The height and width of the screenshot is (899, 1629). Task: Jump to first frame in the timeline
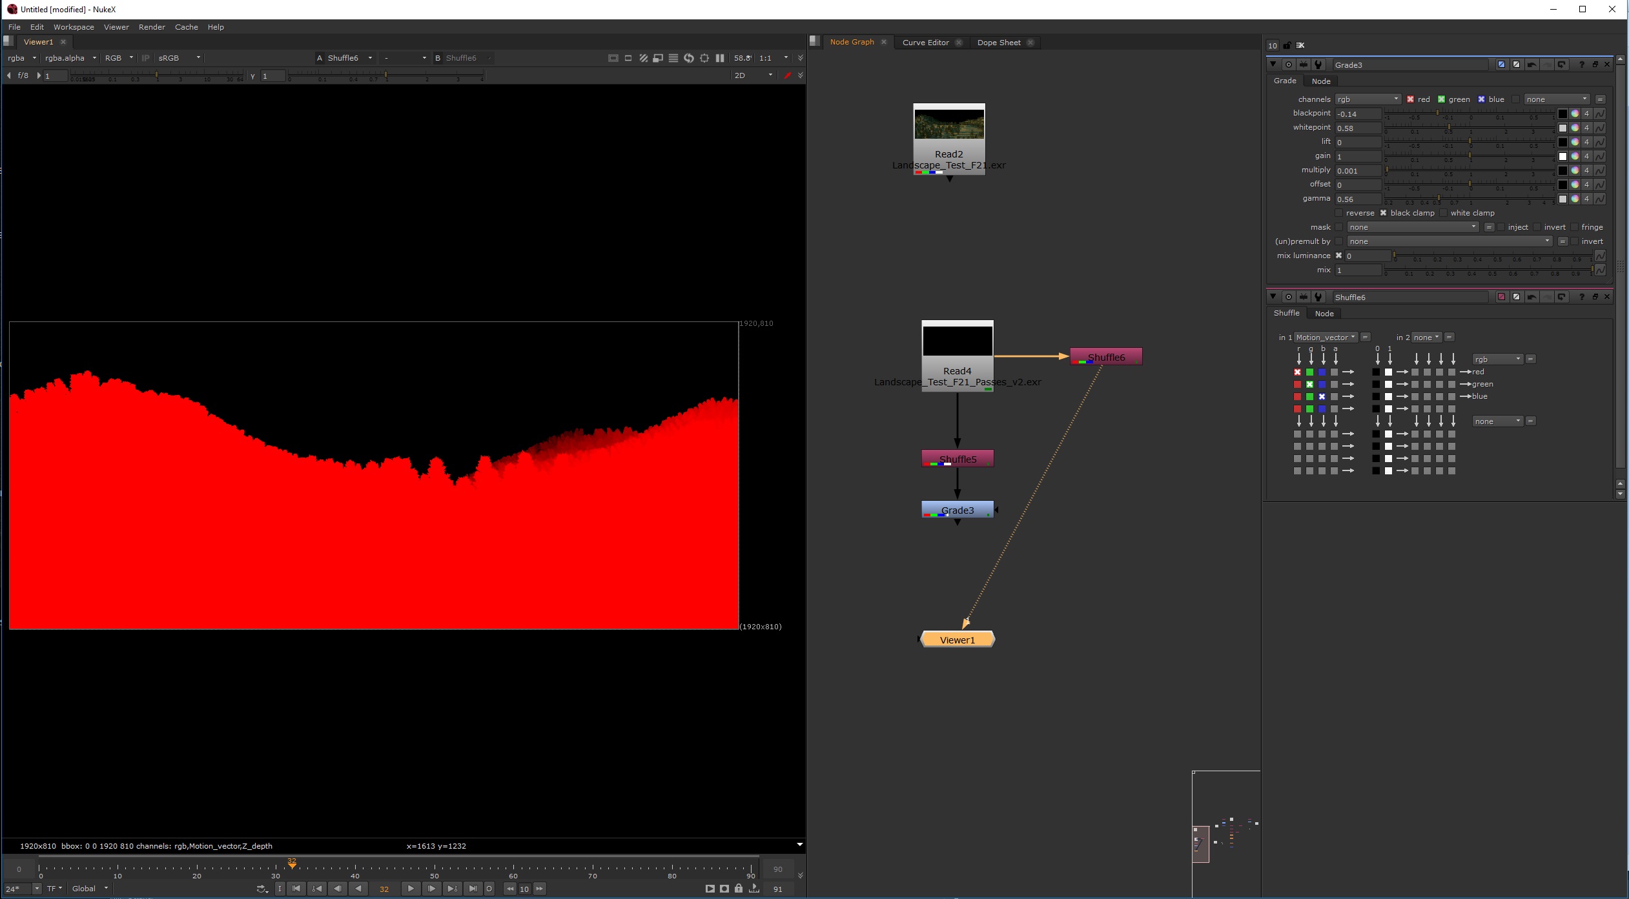click(296, 889)
